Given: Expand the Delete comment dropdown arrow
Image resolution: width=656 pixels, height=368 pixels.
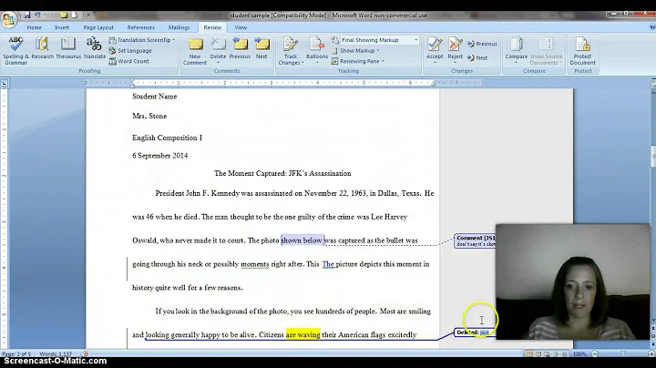Looking at the screenshot, I should [218, 63].
